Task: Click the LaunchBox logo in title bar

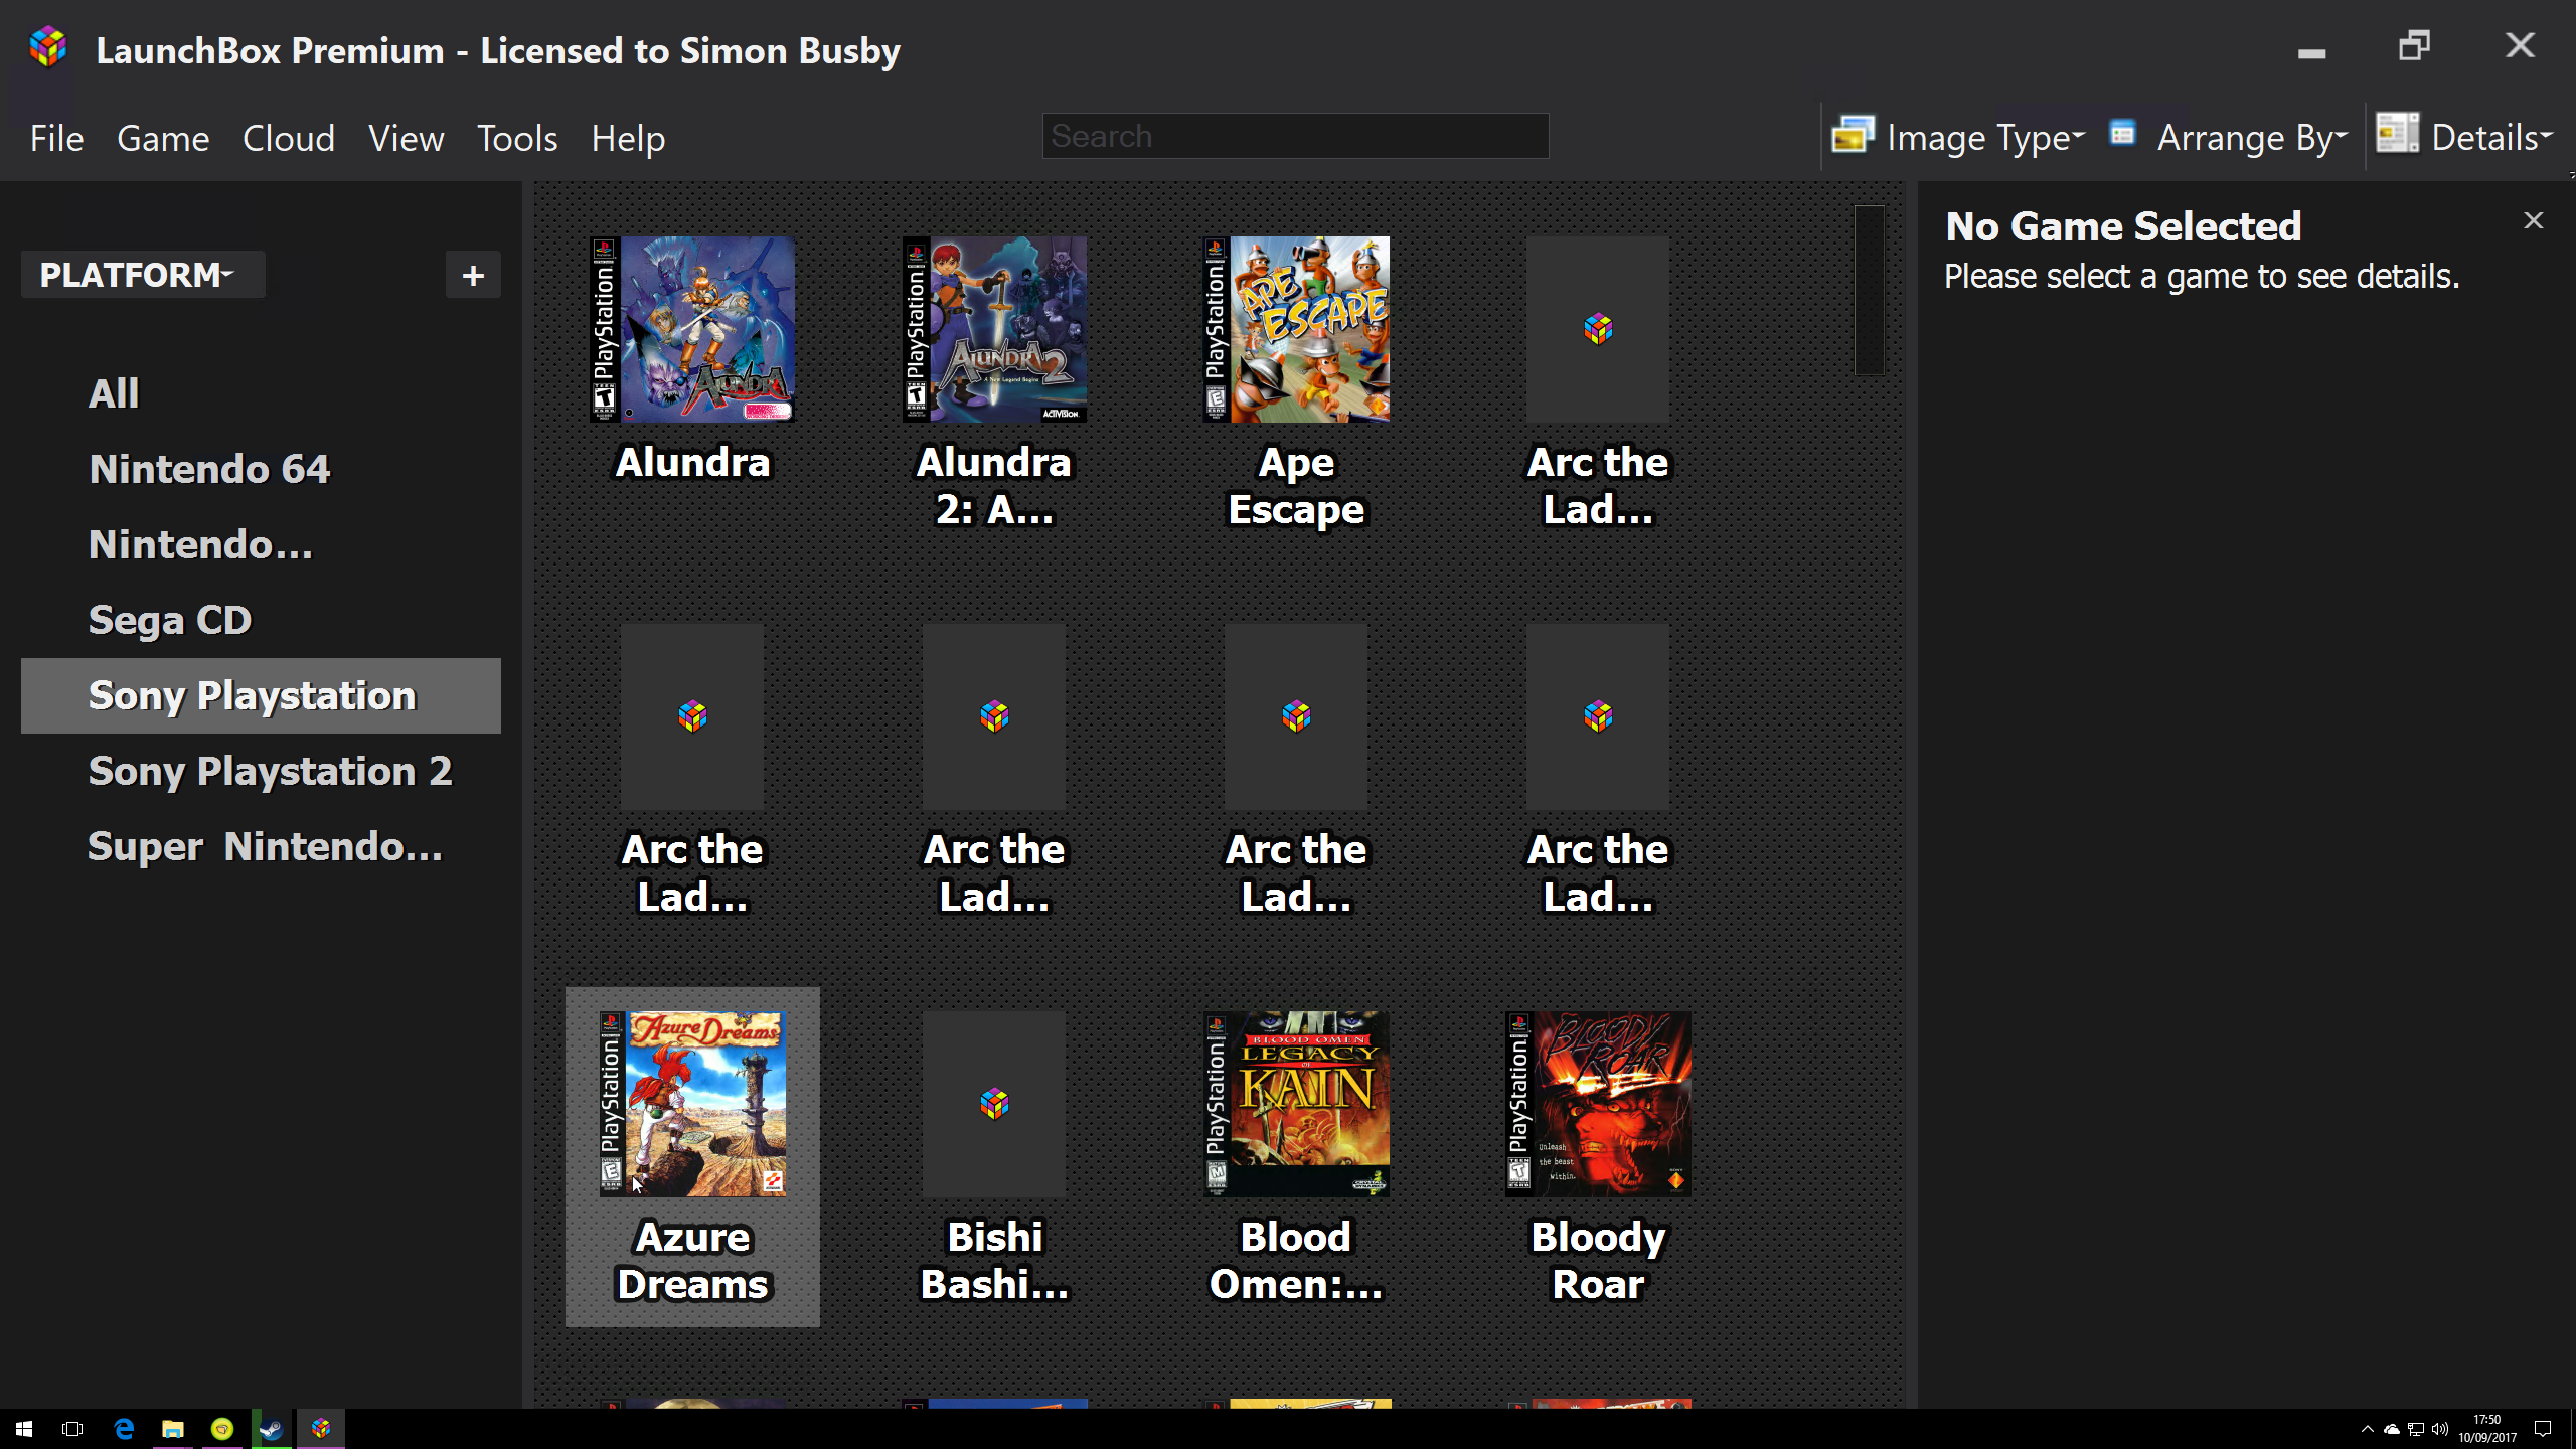Action: [48, 48]
